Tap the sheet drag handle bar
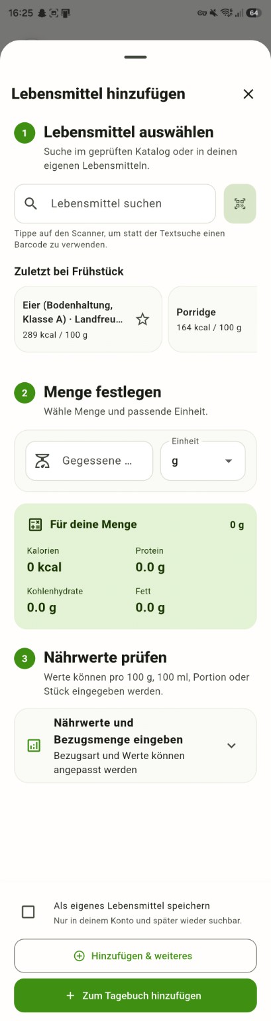The height and width of the screenshot is (1021, 271). [135, 57]
